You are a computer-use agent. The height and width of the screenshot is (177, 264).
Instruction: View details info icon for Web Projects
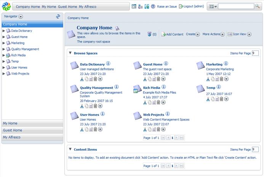pos(168,114)
